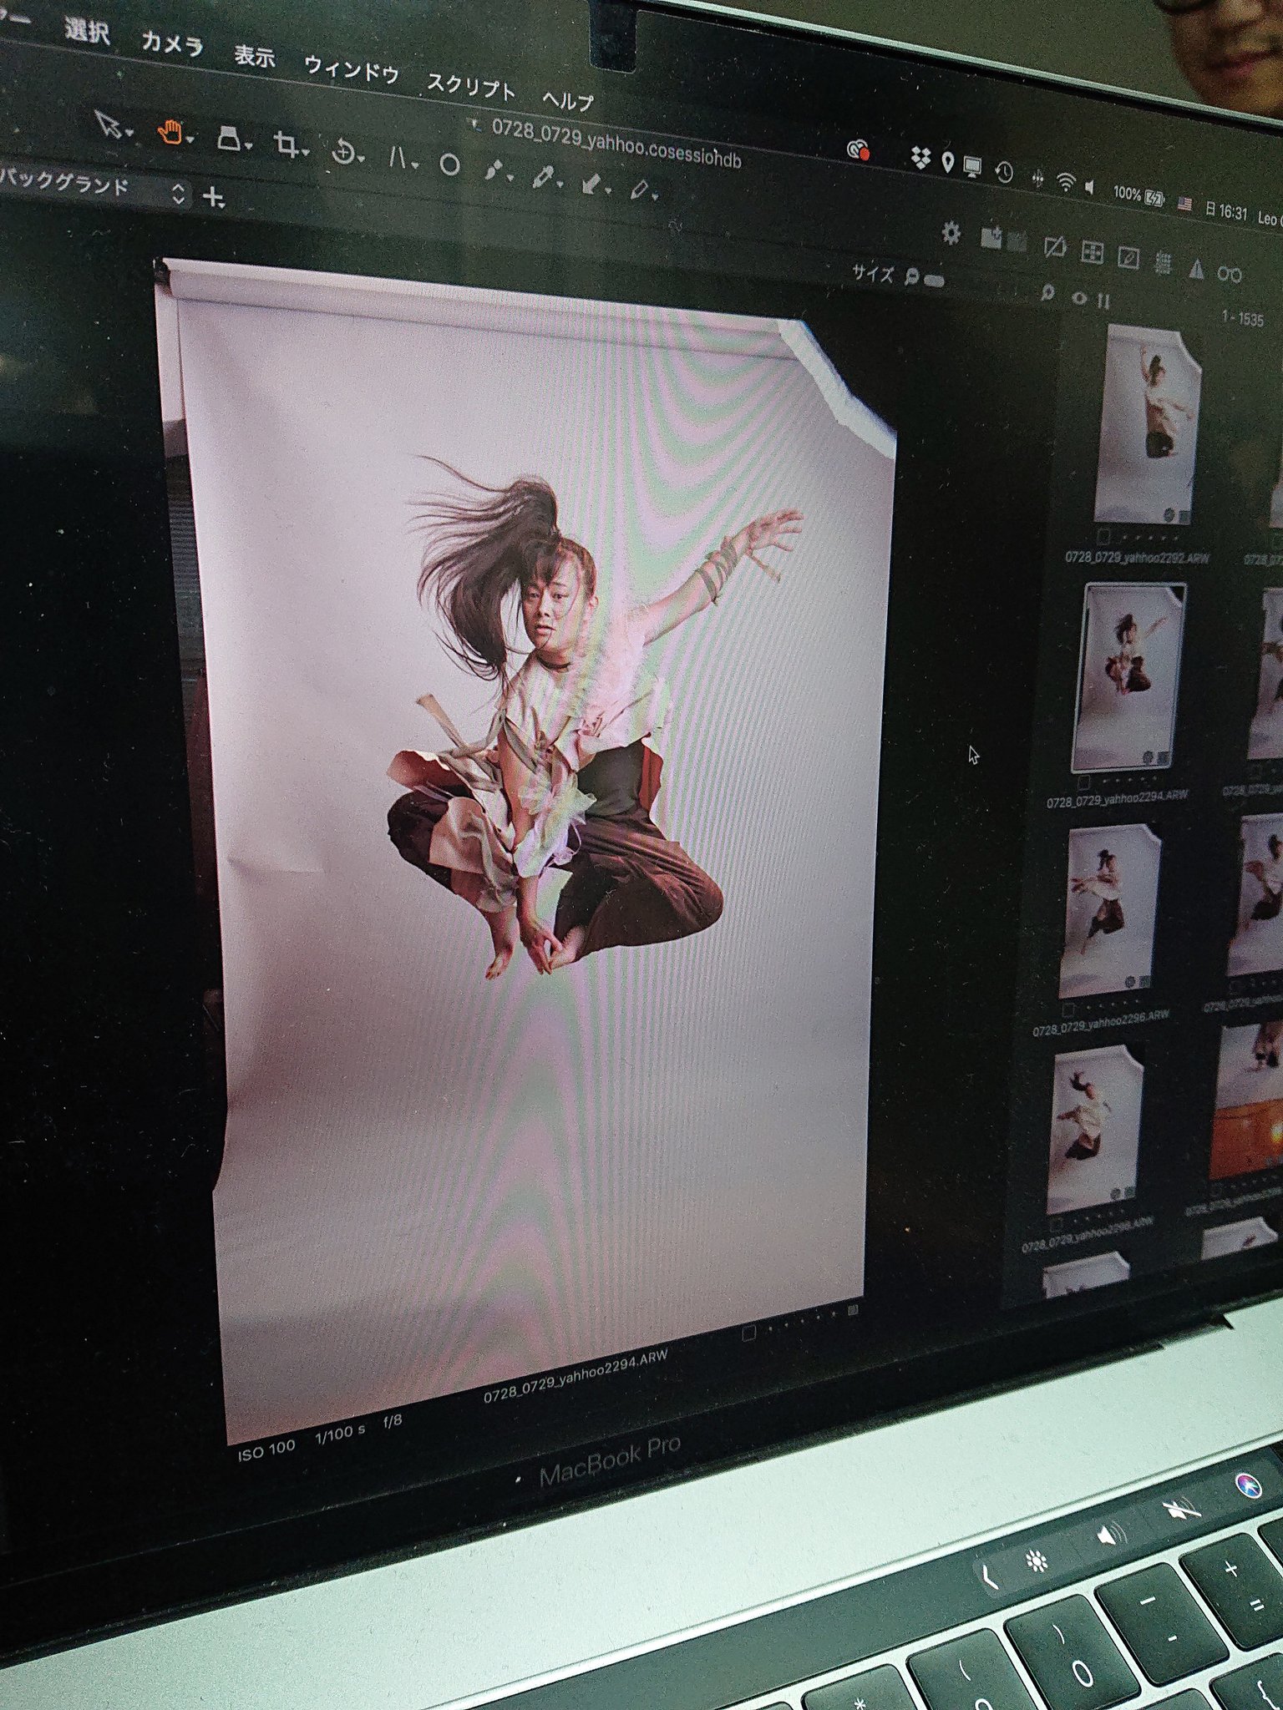Open the input source flag menu

point(1184,203)
